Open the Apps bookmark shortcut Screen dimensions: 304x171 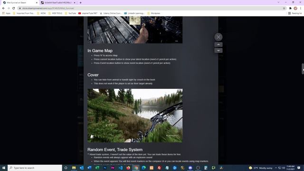(x=6, y=13)
